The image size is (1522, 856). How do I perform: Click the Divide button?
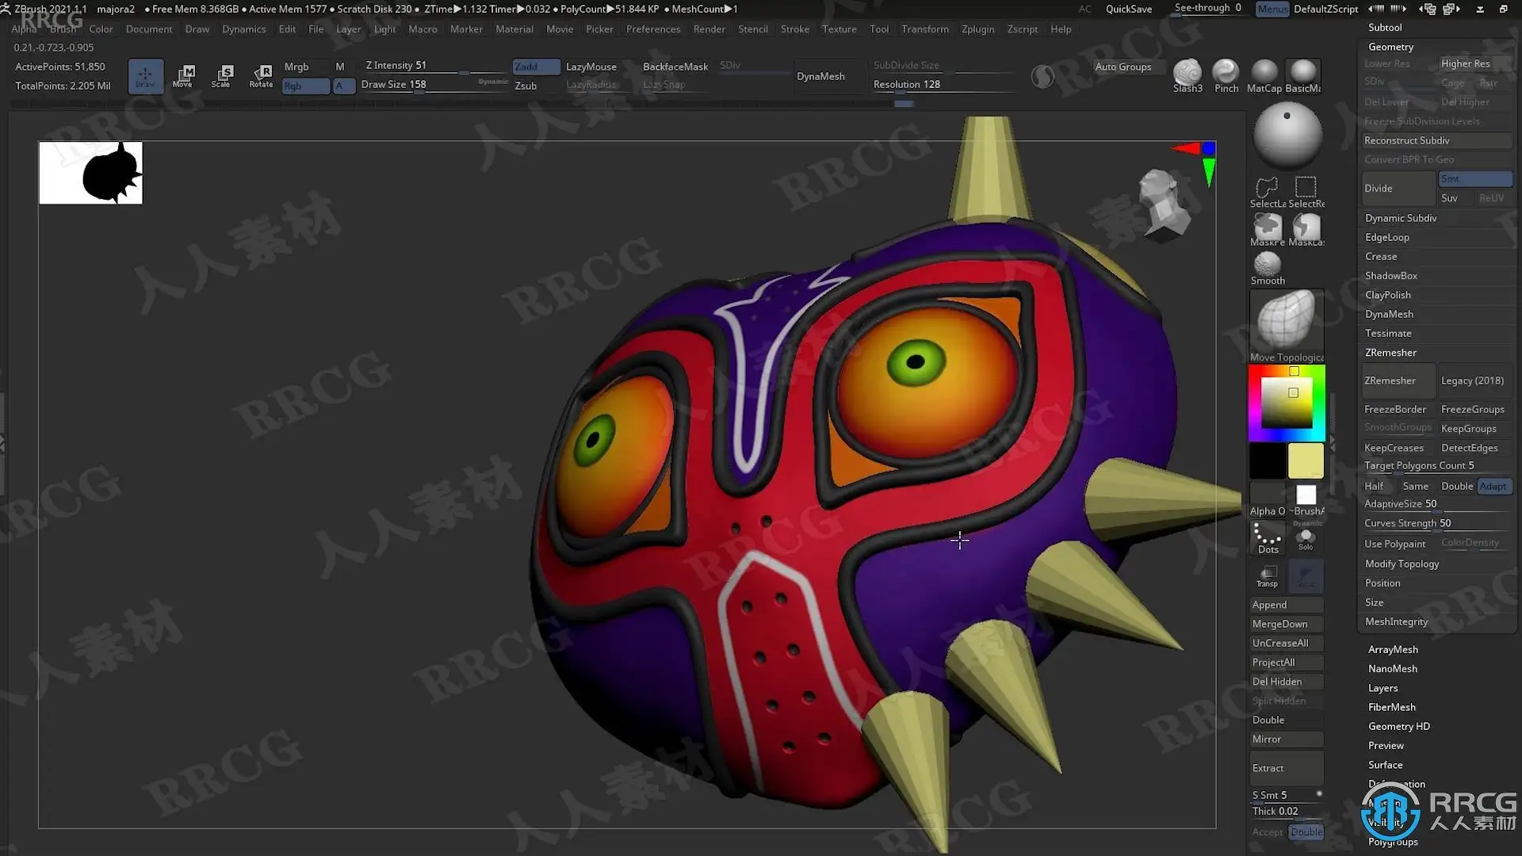1398,189
